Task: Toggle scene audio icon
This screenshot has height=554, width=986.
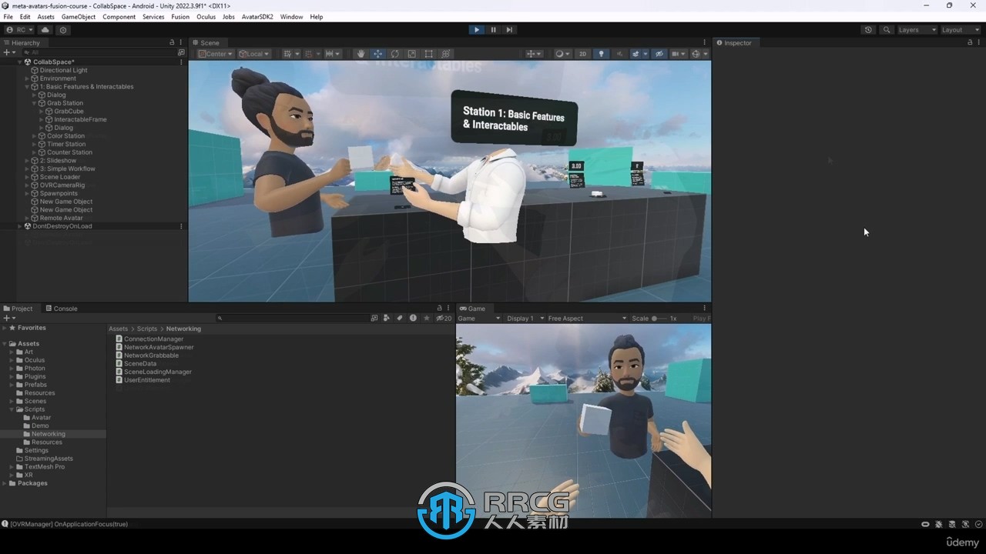Action: [618, 54]
